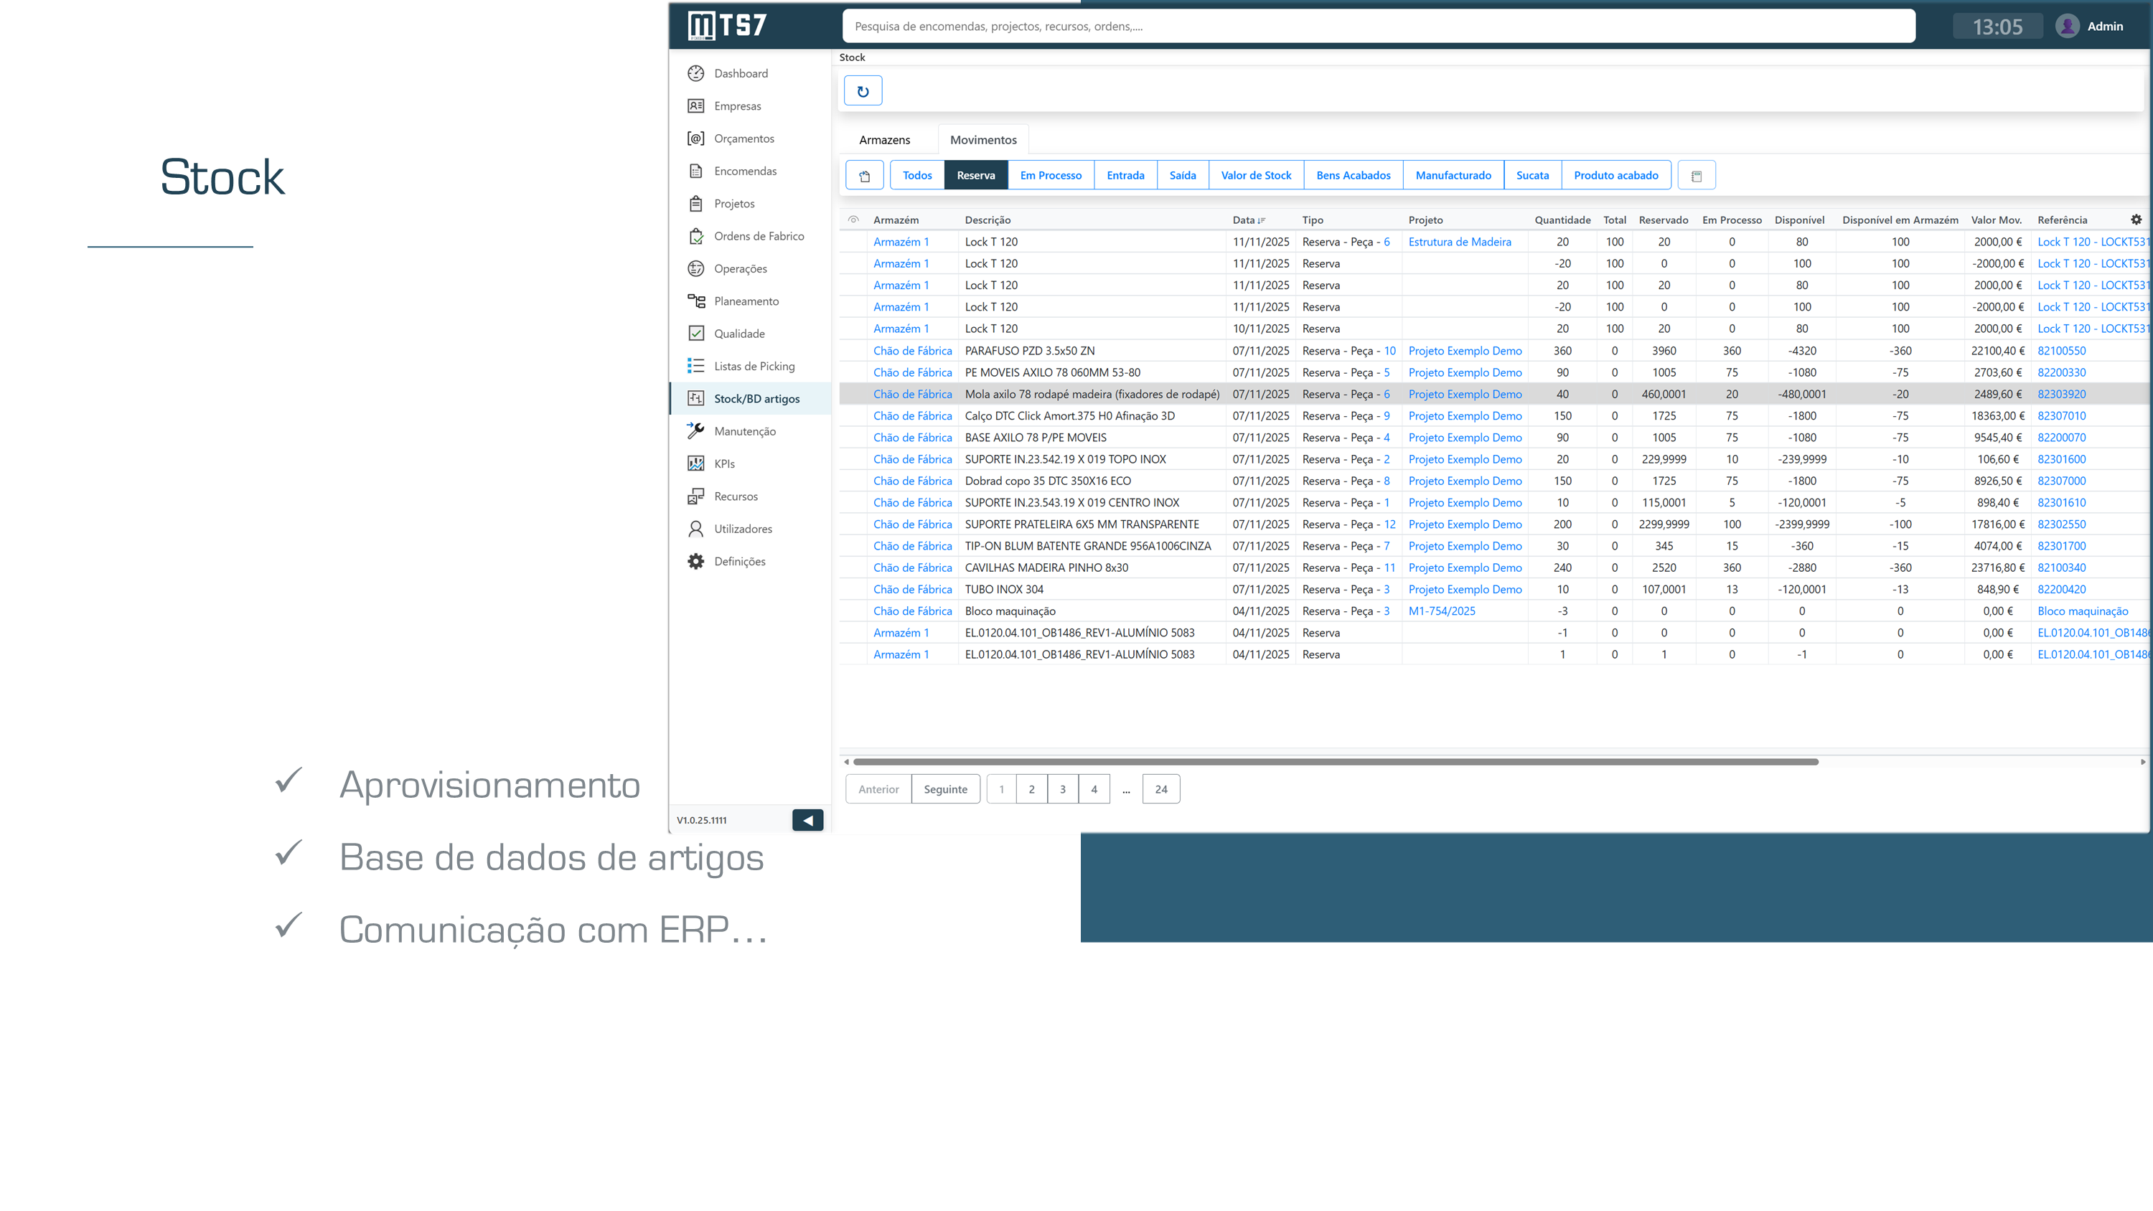This screenshot has width=2153, height=1211.
Task: Click the export icon left of Todos
Action: tap(864, 176)
